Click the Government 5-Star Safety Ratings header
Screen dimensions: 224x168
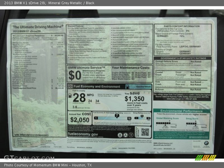pyautogui.click(x=182, y=58)
